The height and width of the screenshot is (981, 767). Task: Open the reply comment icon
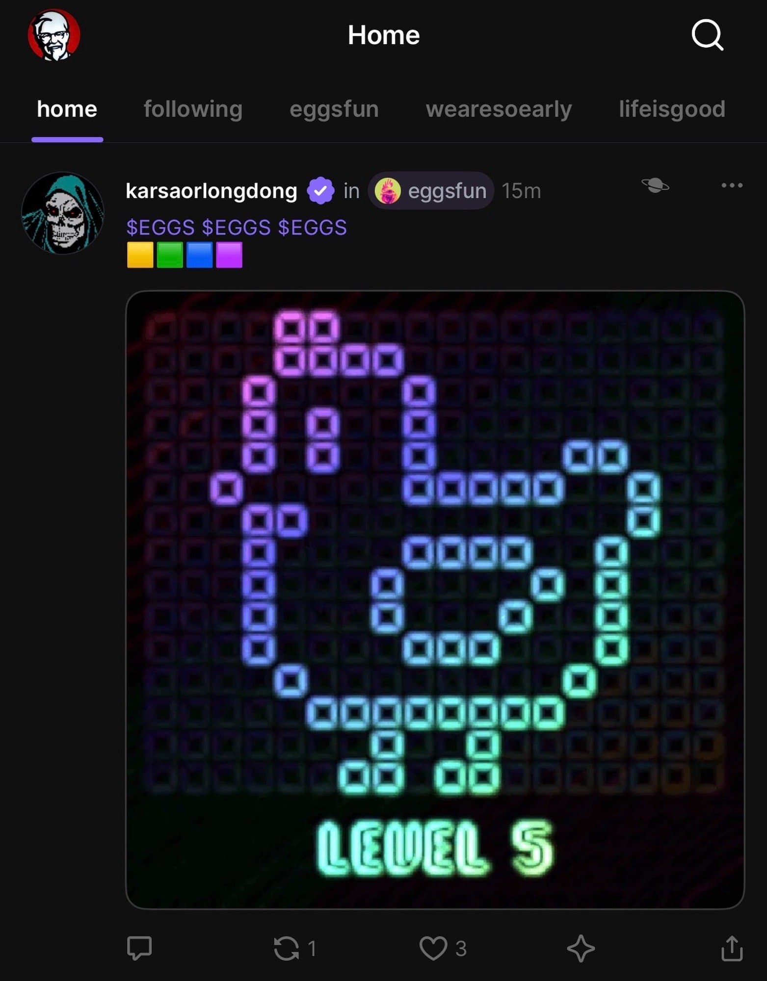(x=139, y=948)
